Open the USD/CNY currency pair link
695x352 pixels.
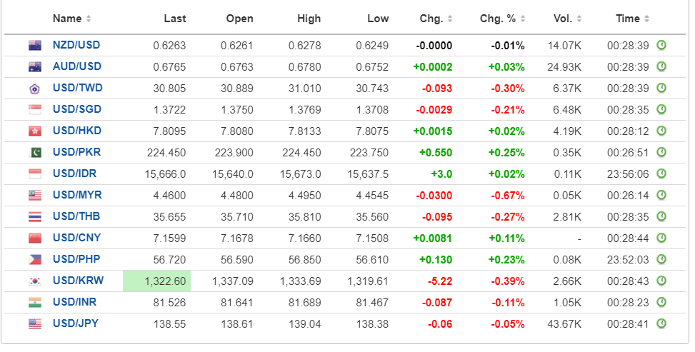click(x=77, y=238)
